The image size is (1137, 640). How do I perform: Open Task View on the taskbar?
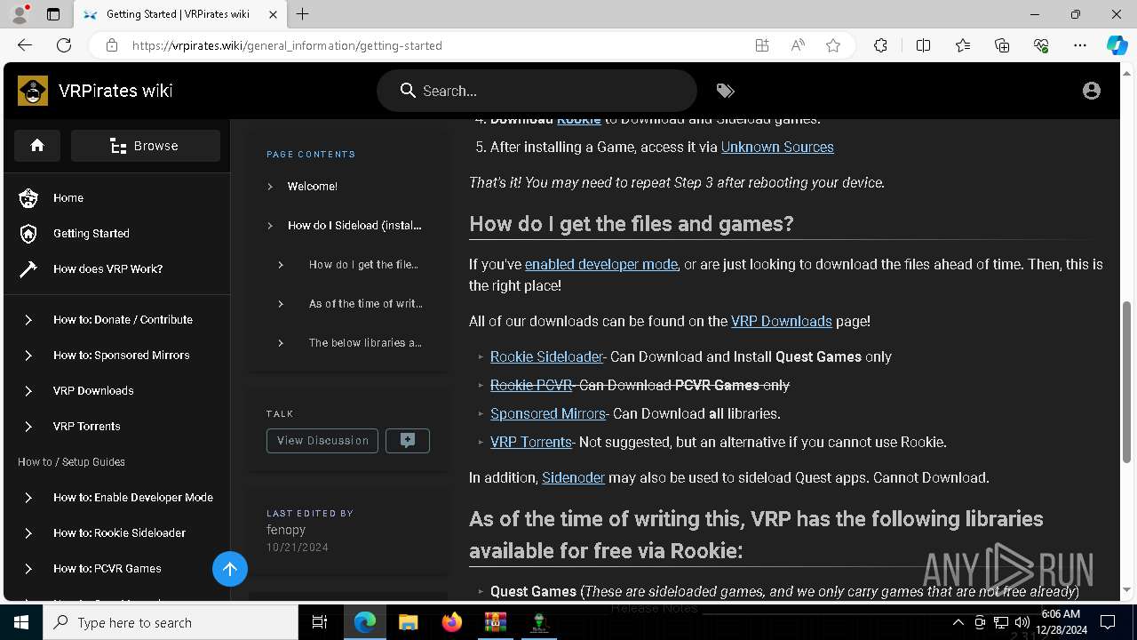[320, 622]
